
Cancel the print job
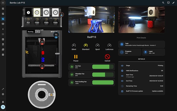[107, 58]
